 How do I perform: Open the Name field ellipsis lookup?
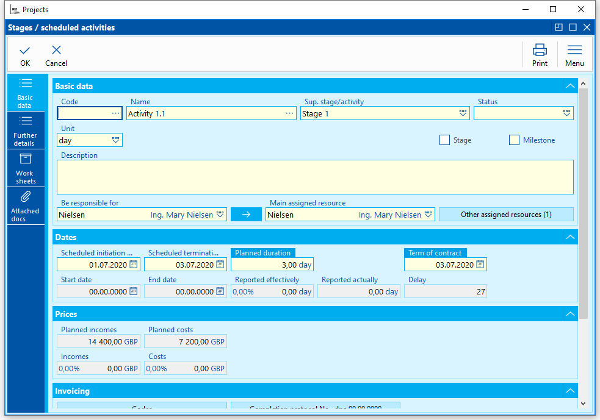click(290, 113)
